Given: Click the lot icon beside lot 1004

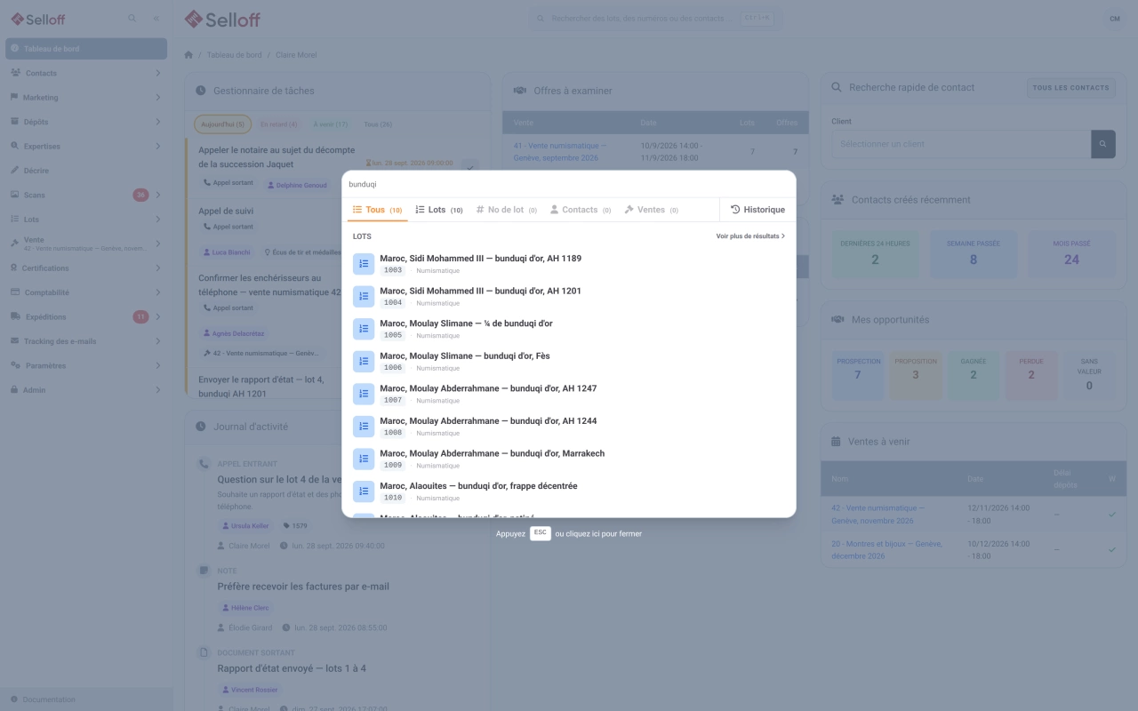Looking at the screenshot, I should (x=364, y=297).
